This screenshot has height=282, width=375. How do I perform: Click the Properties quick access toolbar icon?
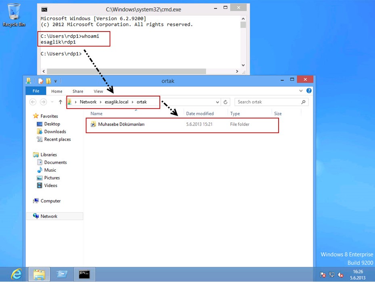41,81
